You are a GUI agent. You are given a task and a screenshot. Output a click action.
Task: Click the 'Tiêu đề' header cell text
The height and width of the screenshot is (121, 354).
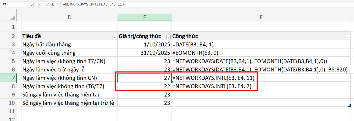[x=32, y=36]
